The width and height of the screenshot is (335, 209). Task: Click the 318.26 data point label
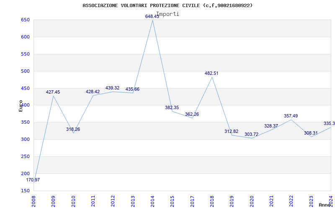tap(73, 129)
